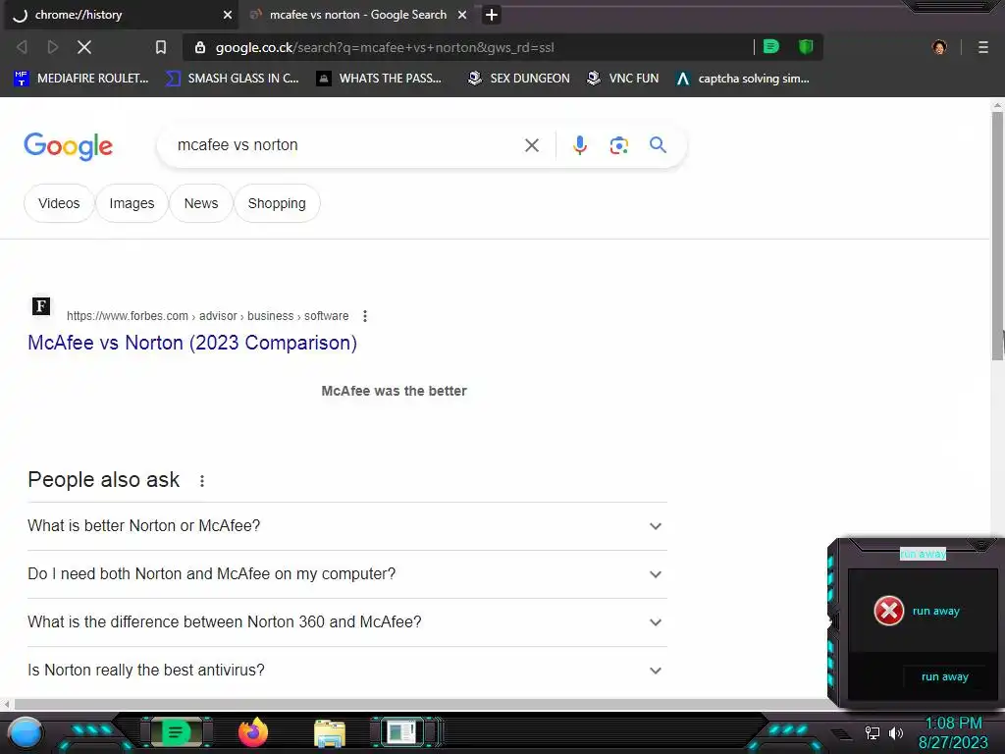Expand 'What is better Norton or McAfee?'
Screen dimensions: 1005x754
pos(347,526)
